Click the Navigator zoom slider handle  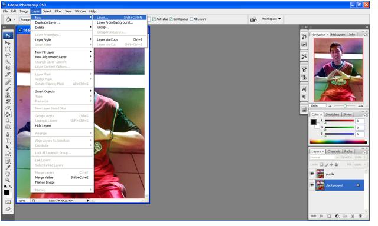345,106
